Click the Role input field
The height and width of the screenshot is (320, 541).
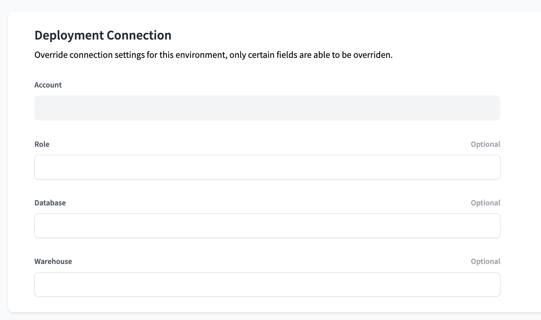point(267,167)
